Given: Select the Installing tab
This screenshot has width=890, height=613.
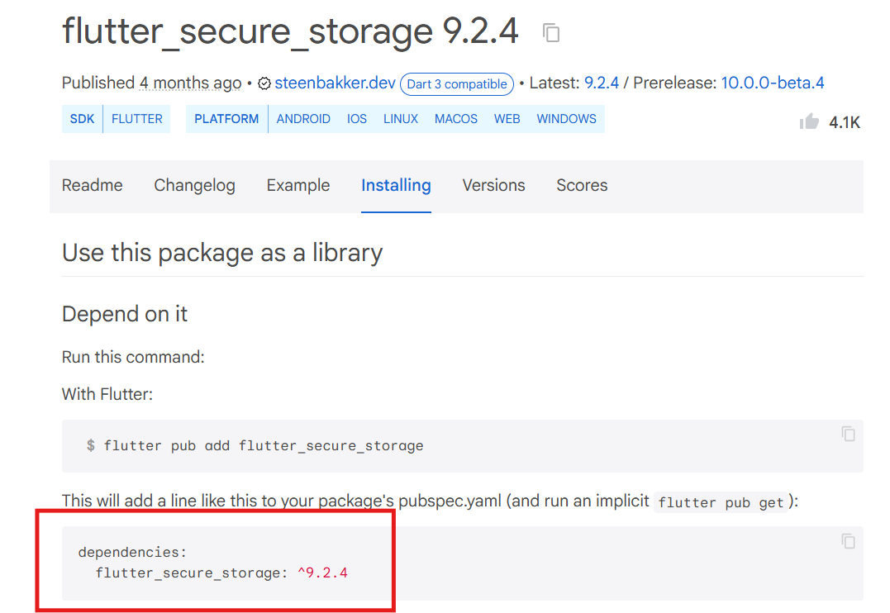Looking at the screenshot, I should tap(396, 186).
